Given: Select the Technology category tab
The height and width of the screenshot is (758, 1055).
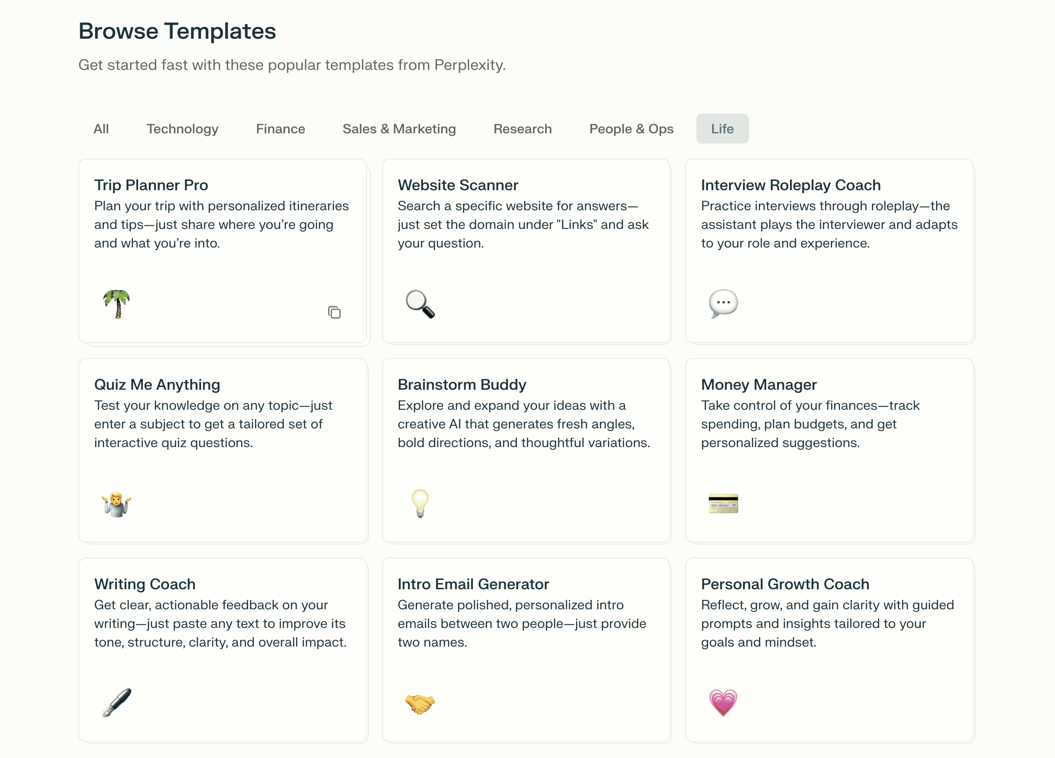Looking at the screenshot, I should click(182, 129).
